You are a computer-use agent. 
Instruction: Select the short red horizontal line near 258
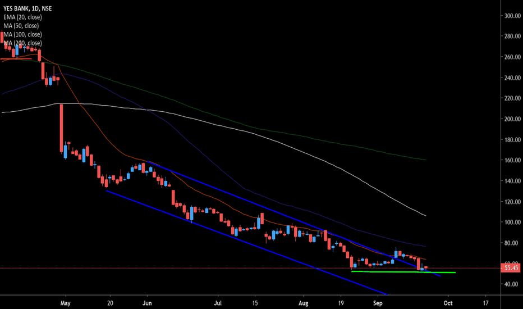click(x=16, y=59)
